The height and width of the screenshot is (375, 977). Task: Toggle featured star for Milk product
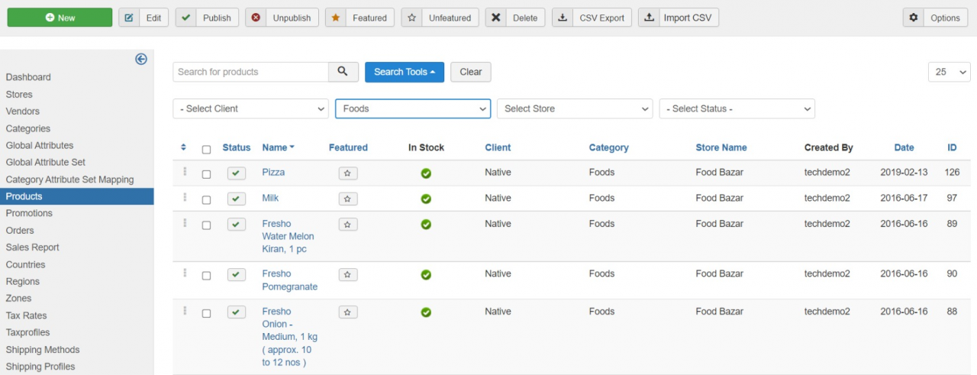click(x=348, y=199)
